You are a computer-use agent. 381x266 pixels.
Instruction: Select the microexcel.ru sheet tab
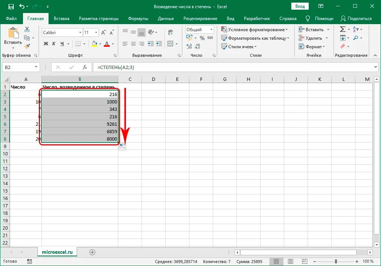57,252
